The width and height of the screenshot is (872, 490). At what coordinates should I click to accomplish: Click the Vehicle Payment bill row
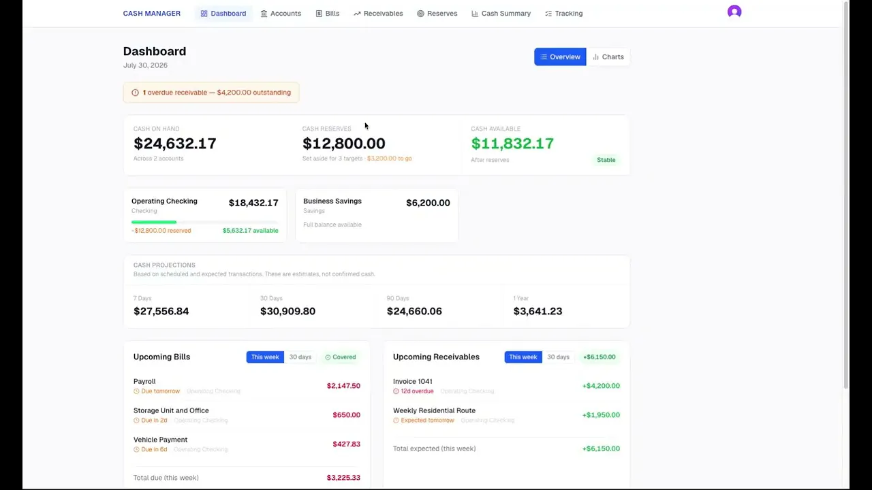click(x=247, y=444)
